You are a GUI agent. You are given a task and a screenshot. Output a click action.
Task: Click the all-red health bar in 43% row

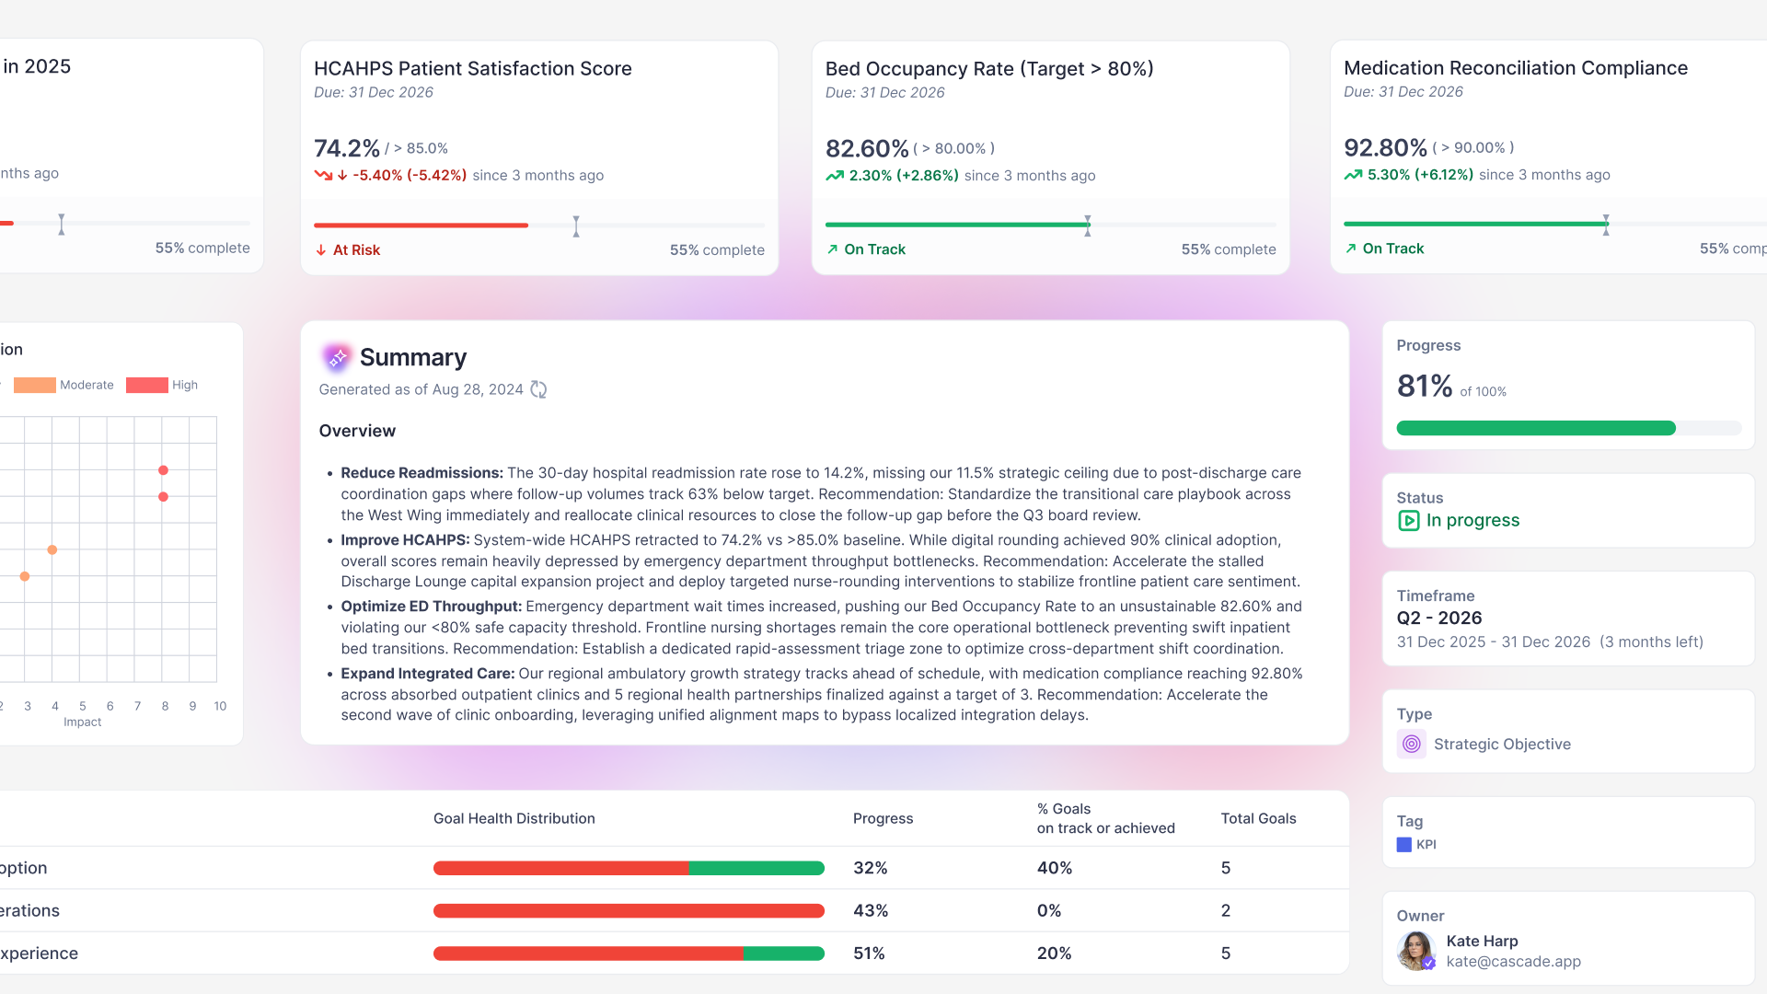pyautogui.click(x=629, y=911)
